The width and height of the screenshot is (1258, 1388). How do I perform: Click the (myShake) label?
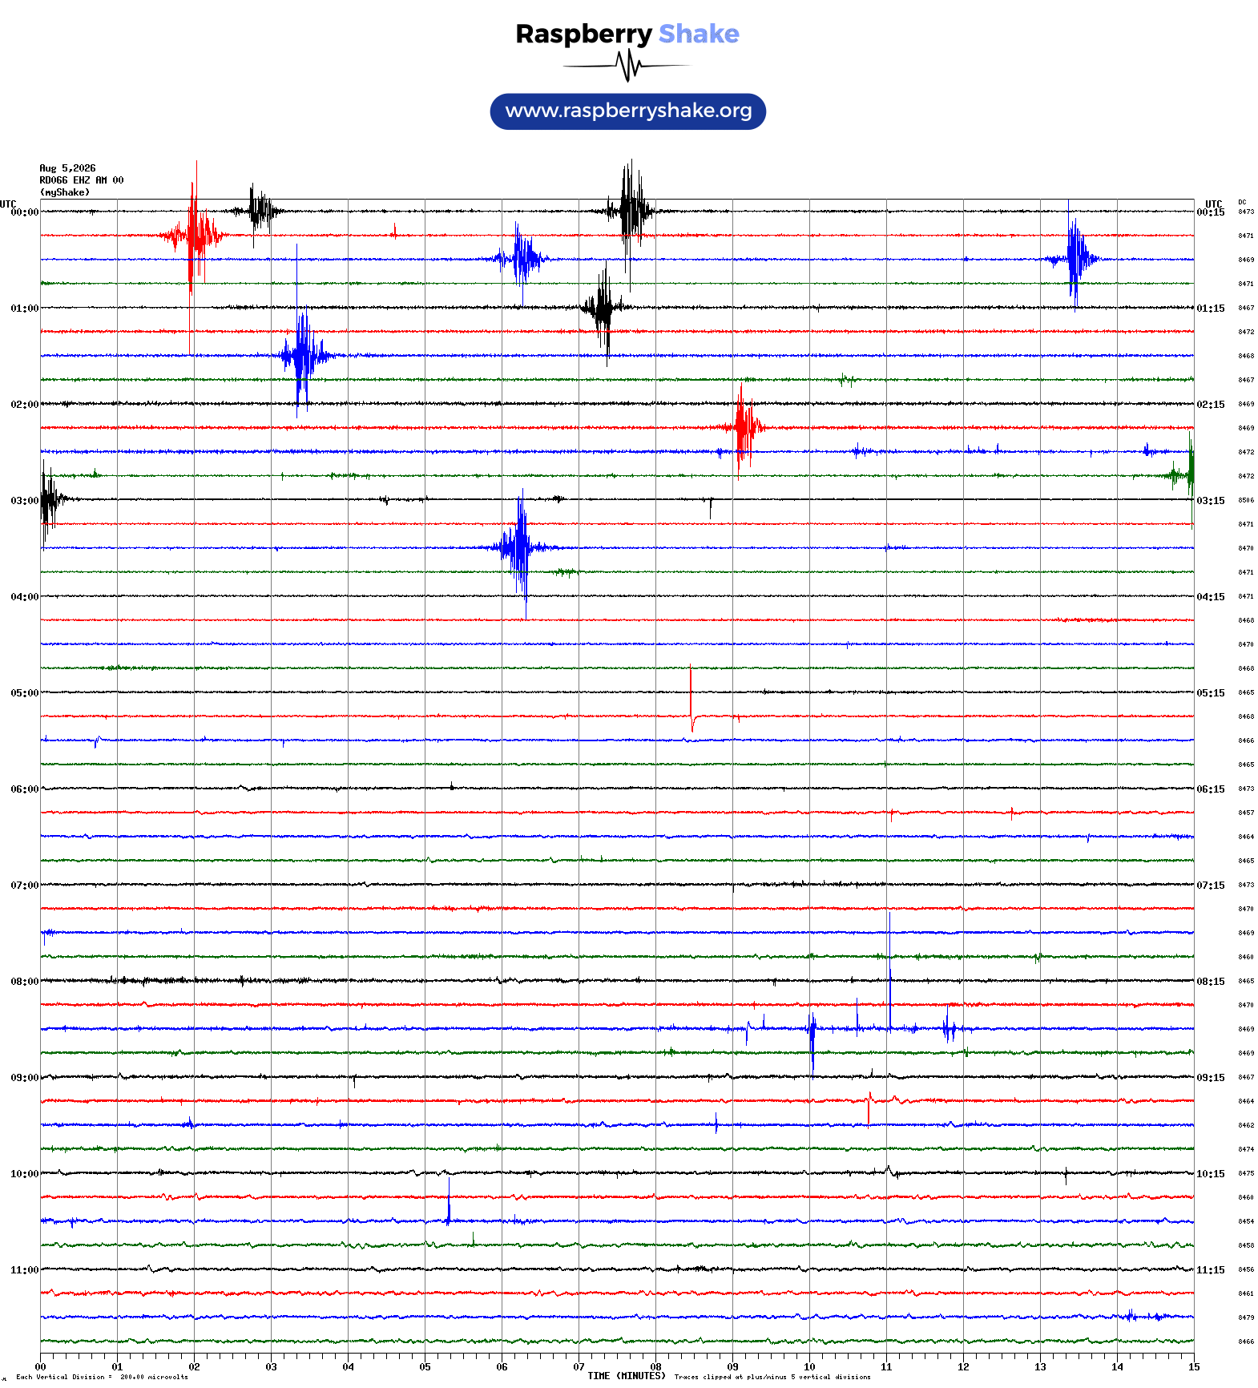(x=65, y=192)
